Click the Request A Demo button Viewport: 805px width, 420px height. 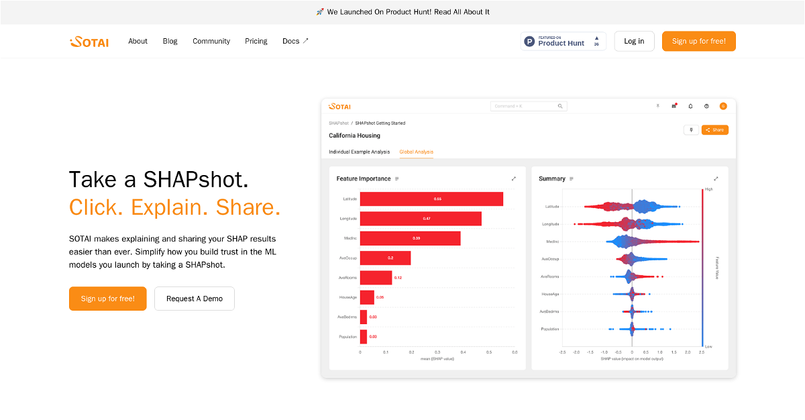[195, 299]
